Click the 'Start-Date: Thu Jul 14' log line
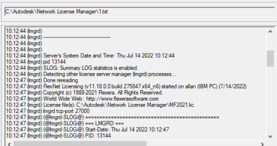This screenshot has width=277, height=146. [87, 130]
